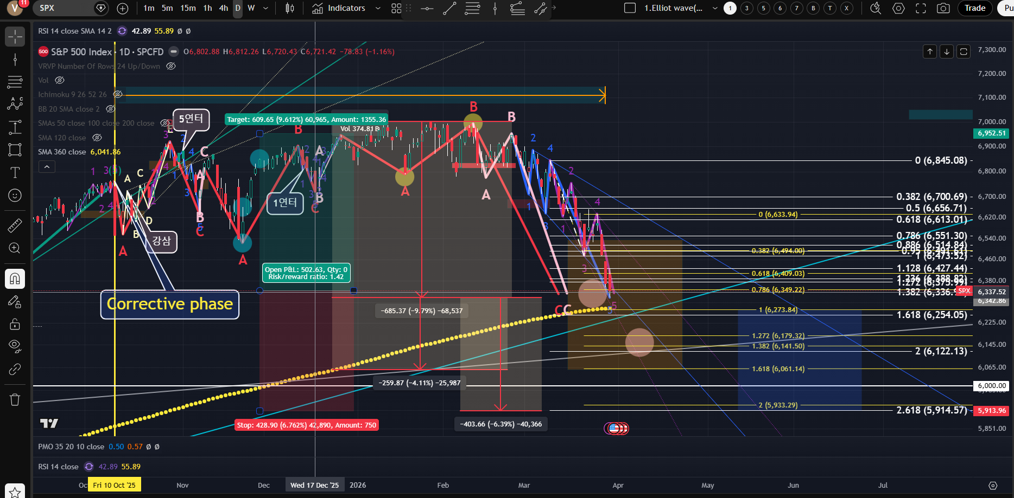Toggle visibility of SMA 120 close indicator
The height and width of the screenshot is (498, 1014).
97,138
